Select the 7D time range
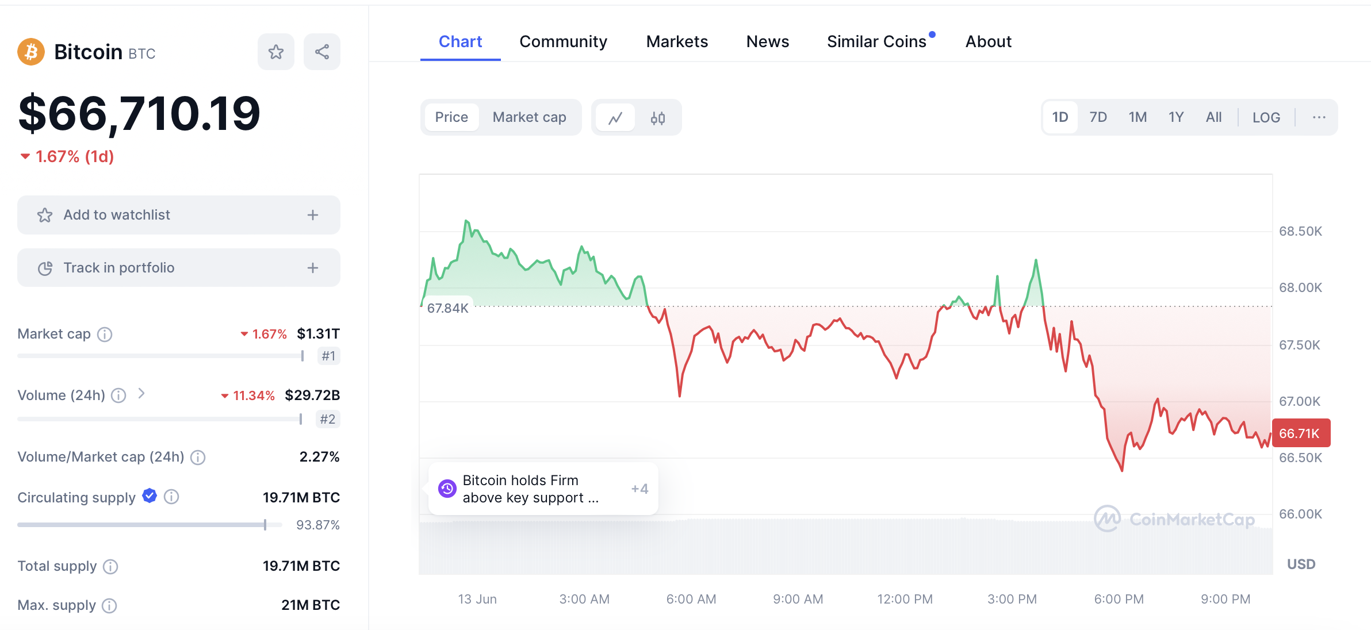 tap(1098, 117)
